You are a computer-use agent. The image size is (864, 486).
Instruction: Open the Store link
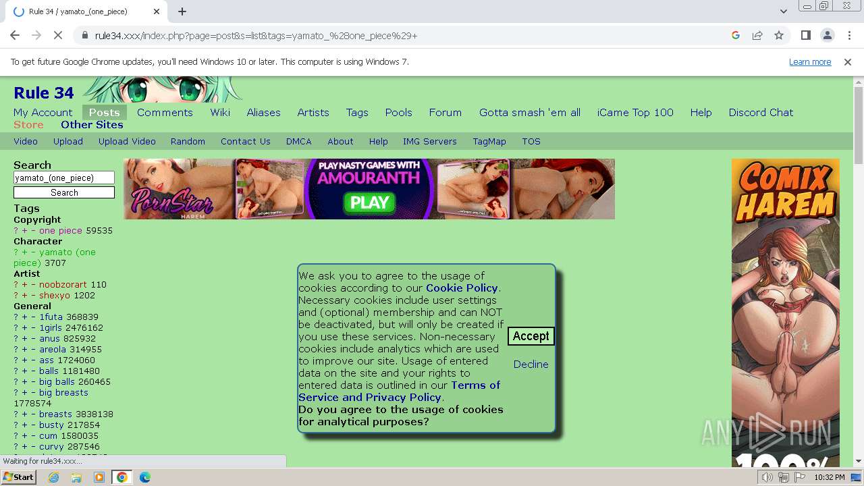pos(28,125)
